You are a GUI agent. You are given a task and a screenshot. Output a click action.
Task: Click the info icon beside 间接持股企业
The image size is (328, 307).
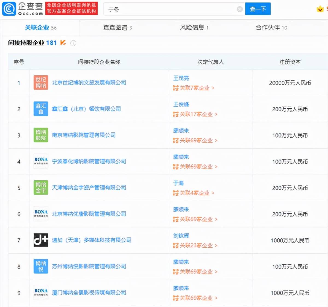pyautogui.click(x=73, y=43)
